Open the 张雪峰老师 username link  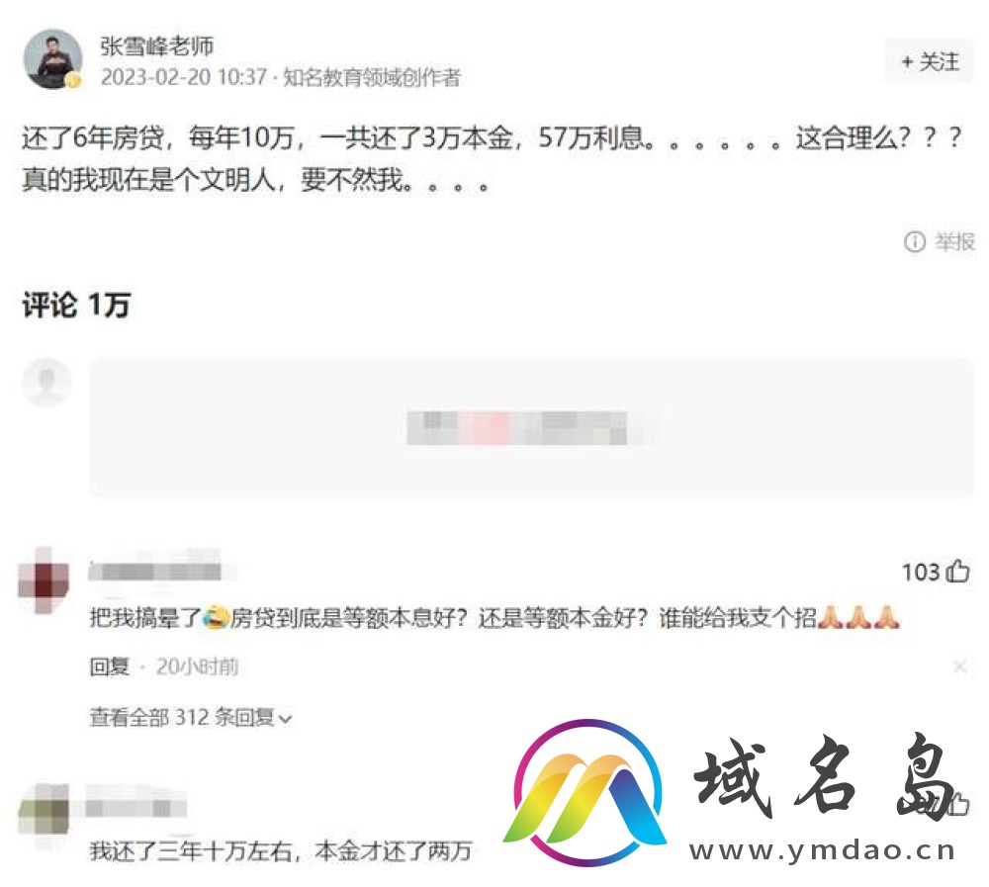[157, 46]
